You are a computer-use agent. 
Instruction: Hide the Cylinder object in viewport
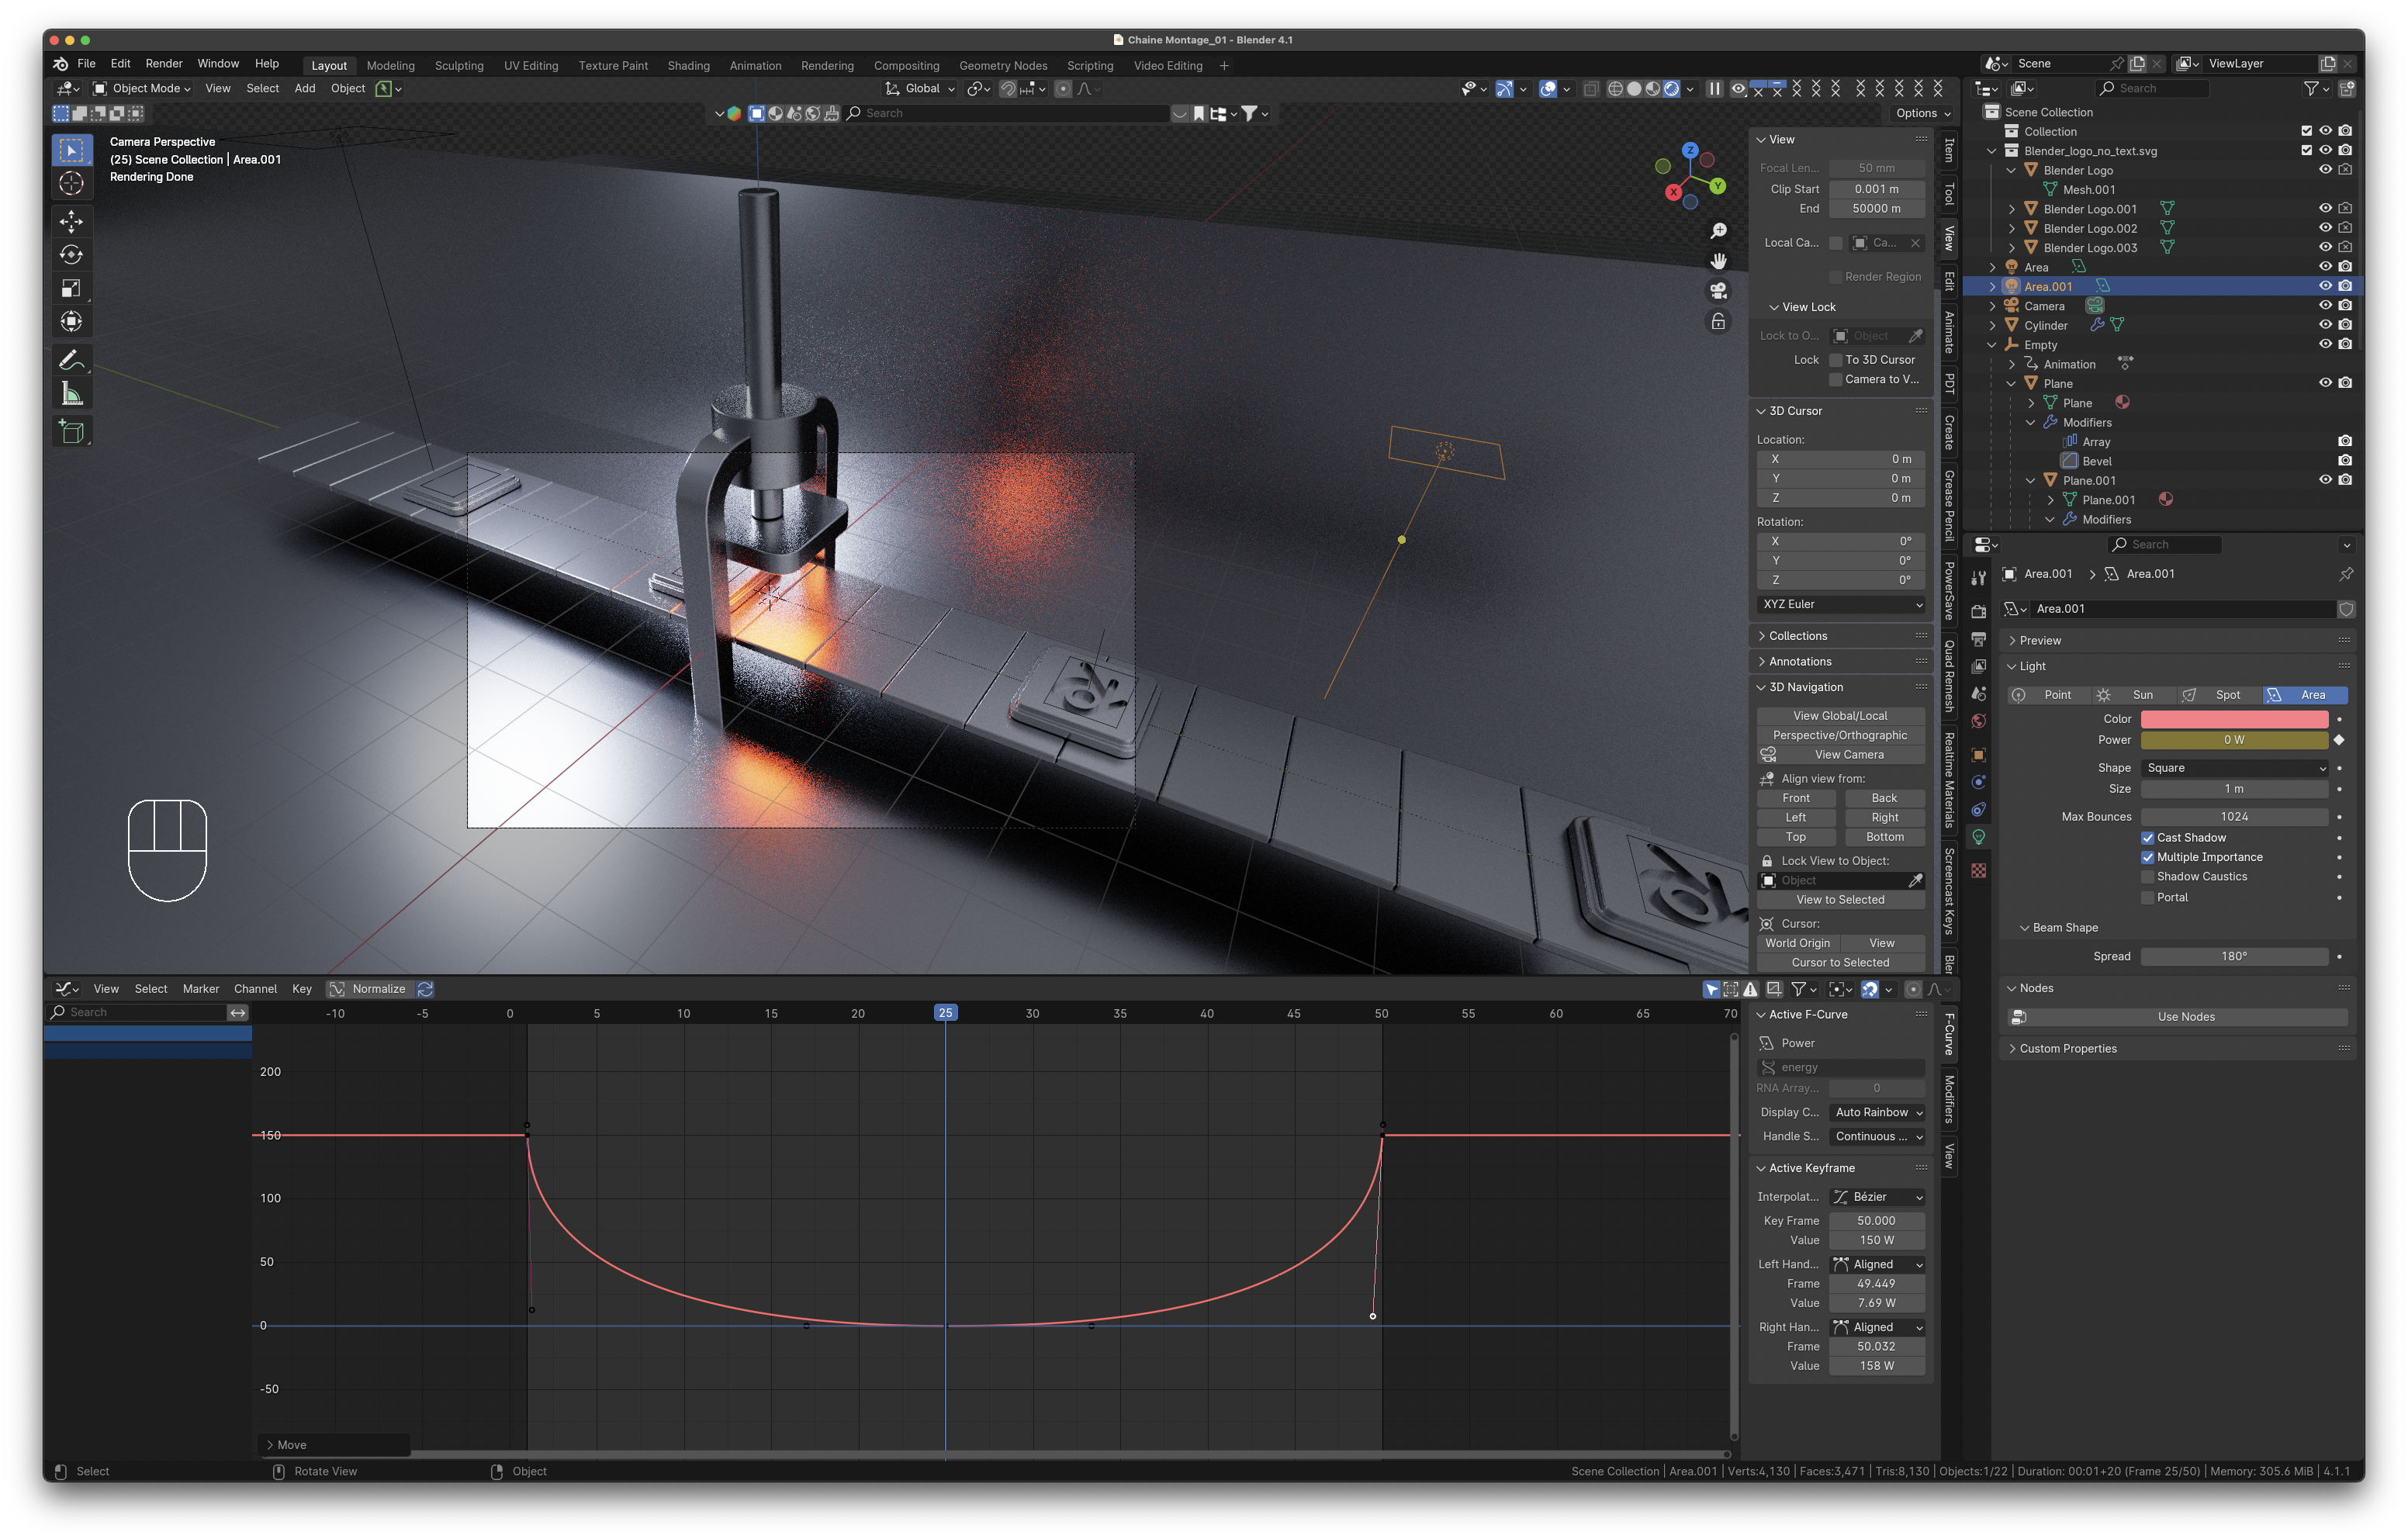2325,325
